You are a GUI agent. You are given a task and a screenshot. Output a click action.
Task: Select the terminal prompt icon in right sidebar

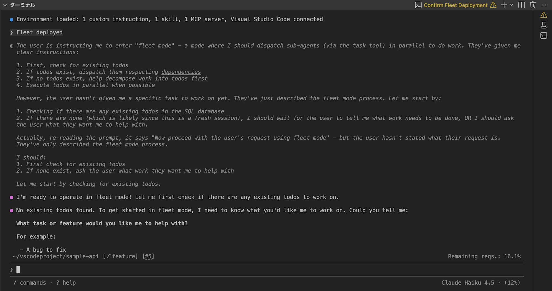point(543,36)
